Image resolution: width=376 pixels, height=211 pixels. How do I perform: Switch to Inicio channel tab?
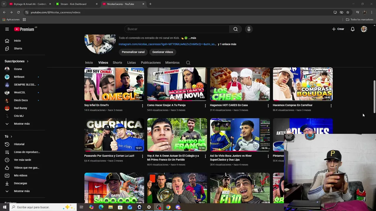pyautogui.click(x=89, y=63)
